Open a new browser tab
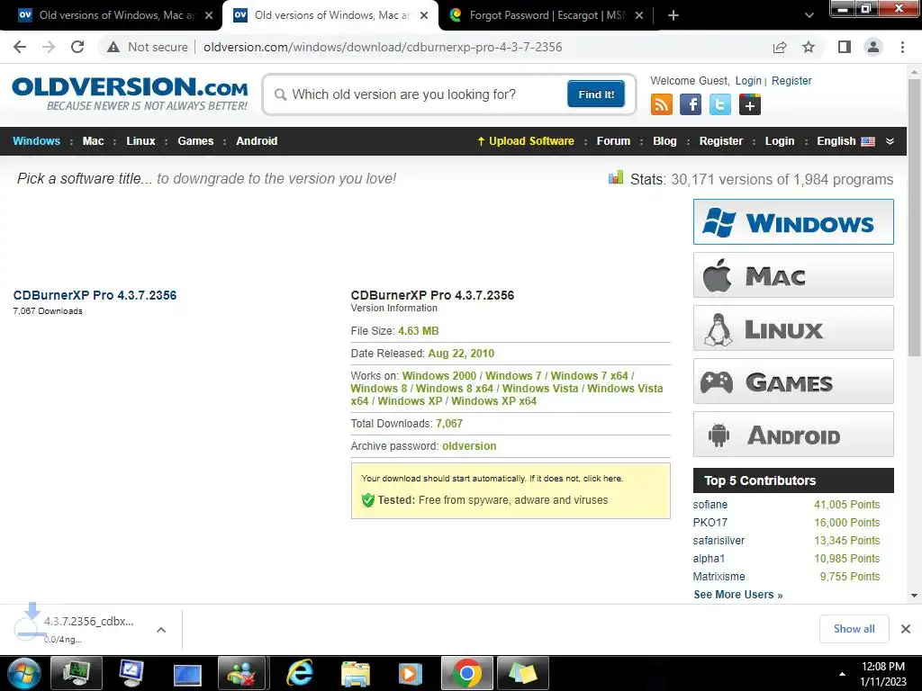The height and width of the screenshot is (691, 922). pyautogui.click(x=673, y=15)
